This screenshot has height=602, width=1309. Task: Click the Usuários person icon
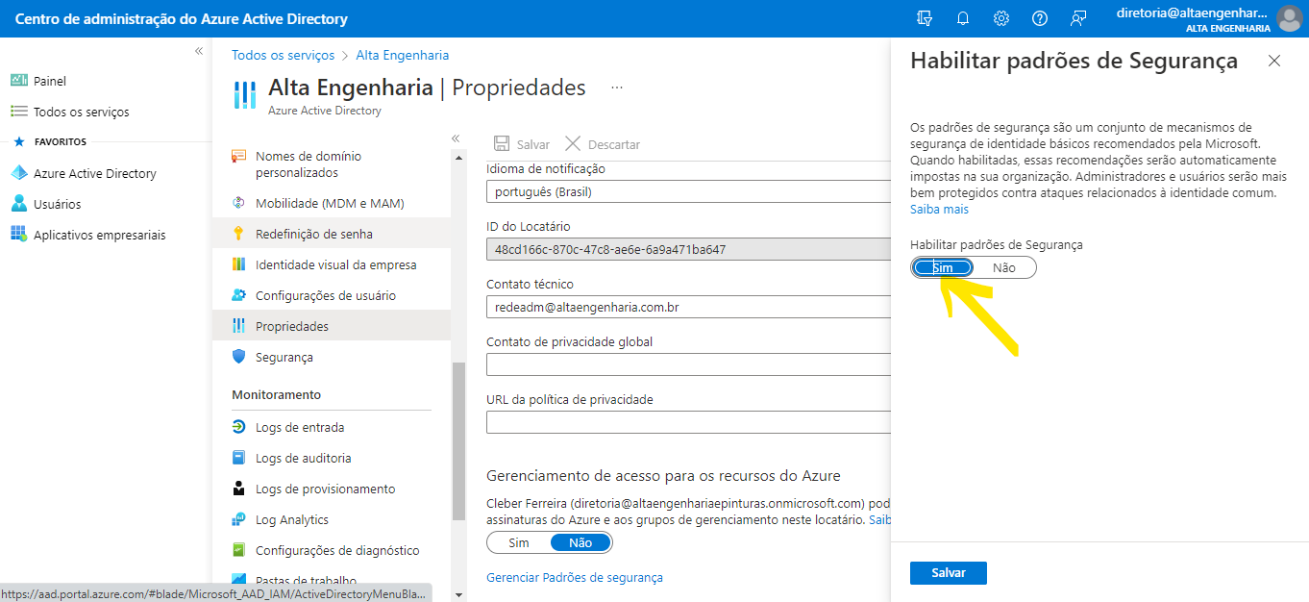point(19,204)
